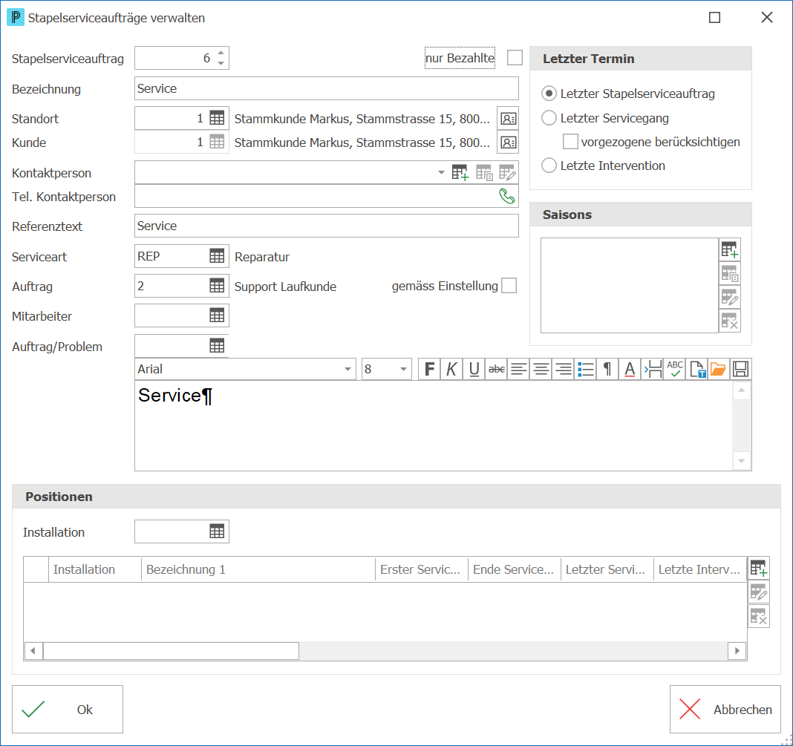Screen dimensions: 793x746
Task: Toggle underline formatting in editor toolbar
Action: pos(474,370)
